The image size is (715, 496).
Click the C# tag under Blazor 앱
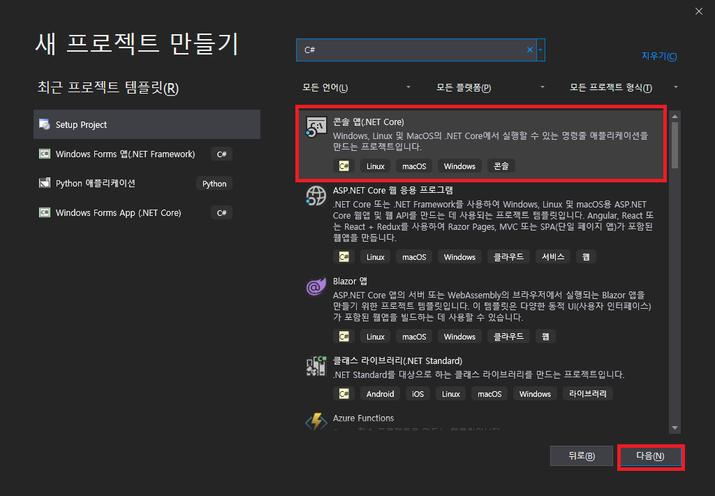pyautogui.click(x=344, y=337)
